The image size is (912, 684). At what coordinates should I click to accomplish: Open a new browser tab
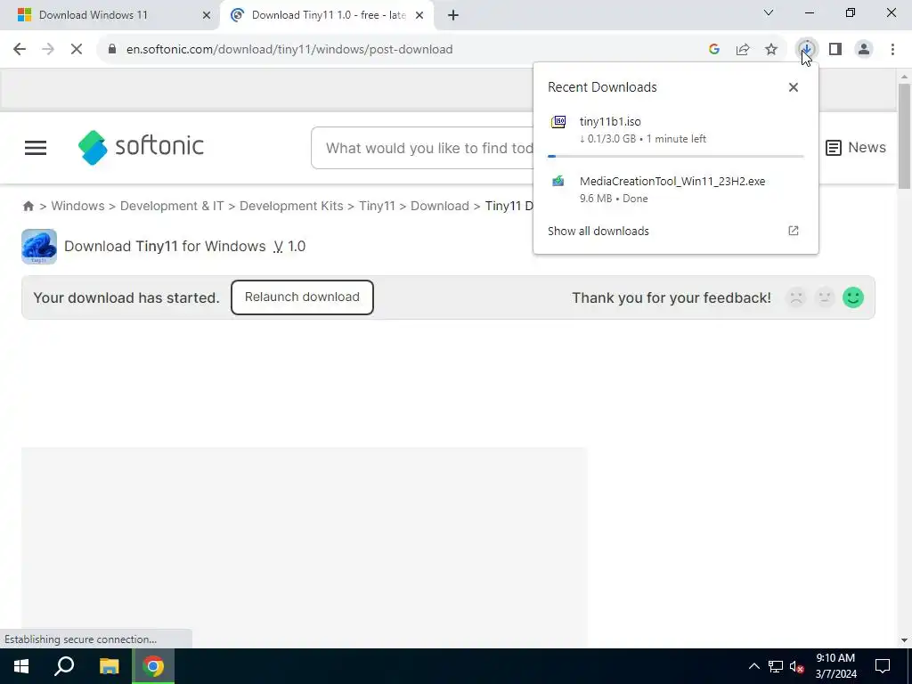pyautogui.click(x=453, y=15)
